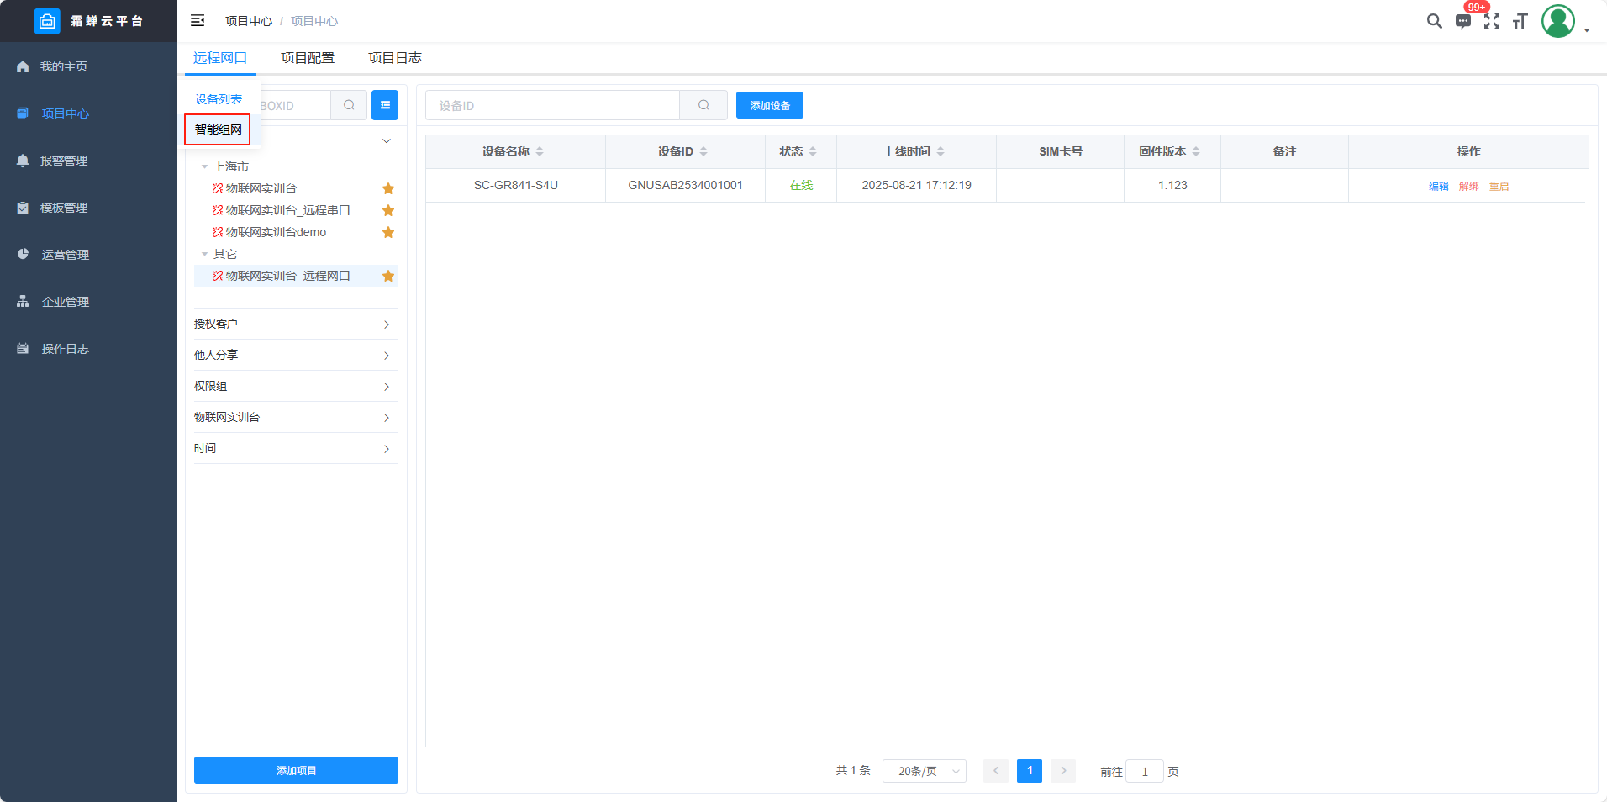This screenshot has width=1607, height=802.
Task: Toggle favorite star for 物联网实训台_远程串口
Action: 388,210
